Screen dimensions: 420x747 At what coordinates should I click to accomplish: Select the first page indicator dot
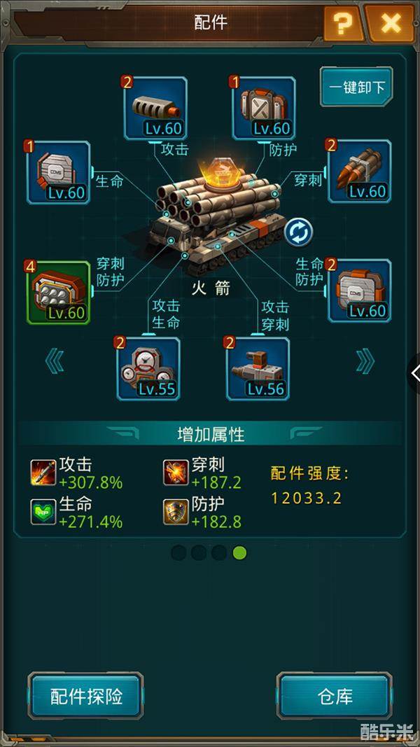click(178, 553)
